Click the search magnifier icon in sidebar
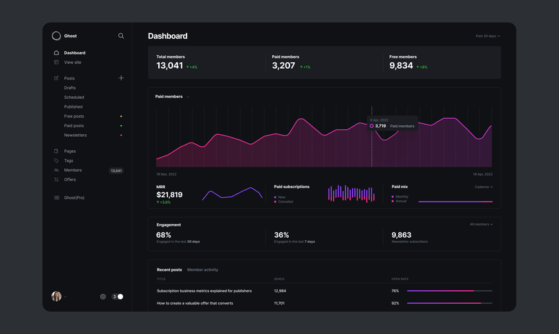The width and height of the screenshot is (559, 334). click(x=121, y=36)
